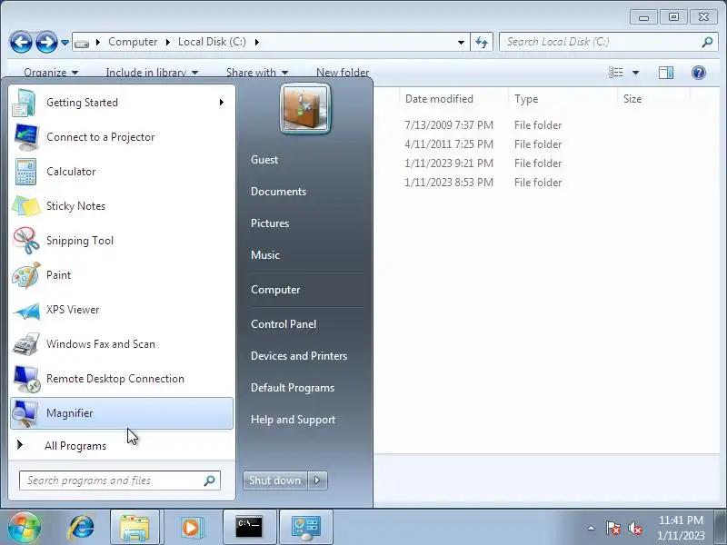Expand the Local Disk (C:) breadcrumb arrow
Screen dimensions: 727x545
click(x=257, y=42)
